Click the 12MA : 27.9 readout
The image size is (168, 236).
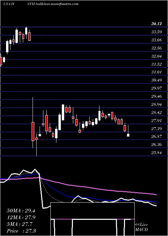pyautogui.click(x=21, y=217)
